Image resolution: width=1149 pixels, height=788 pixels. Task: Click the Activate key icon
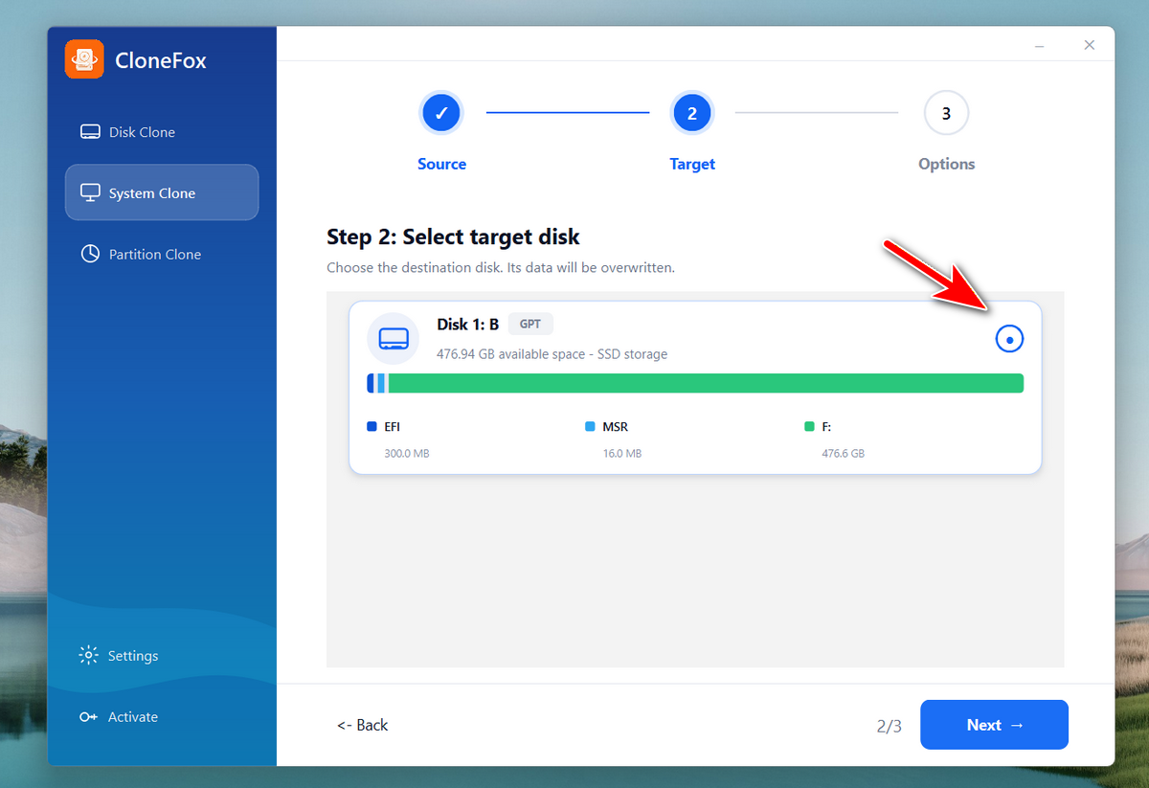88,717
